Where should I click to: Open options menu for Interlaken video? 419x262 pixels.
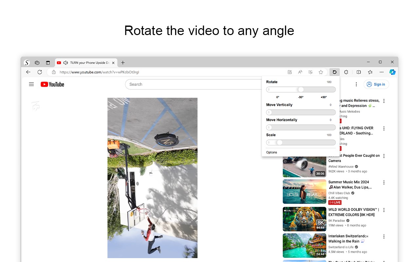[x=384, y=237]
